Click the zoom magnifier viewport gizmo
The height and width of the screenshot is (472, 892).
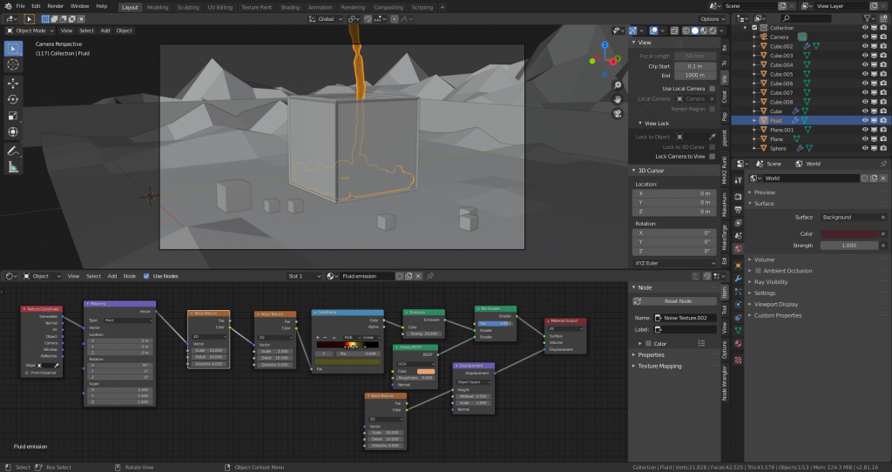click(618, 85)
